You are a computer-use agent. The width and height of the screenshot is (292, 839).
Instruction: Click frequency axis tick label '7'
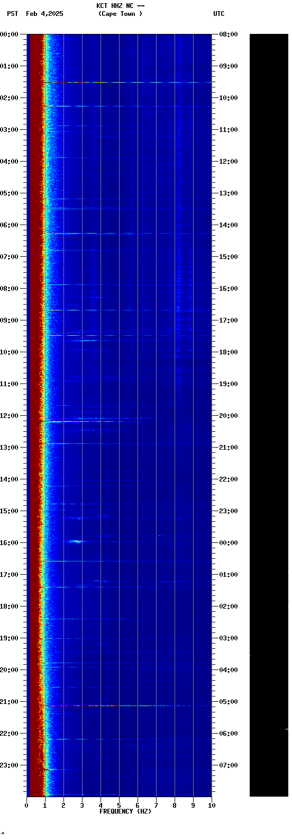[x=156, y=806]
